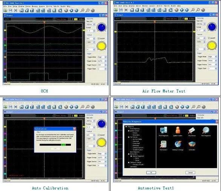This screenshot has height=191, width=221.
Task: Click the calibration progress bar in Auto Calibration window
Action: (x=55, y=145)
